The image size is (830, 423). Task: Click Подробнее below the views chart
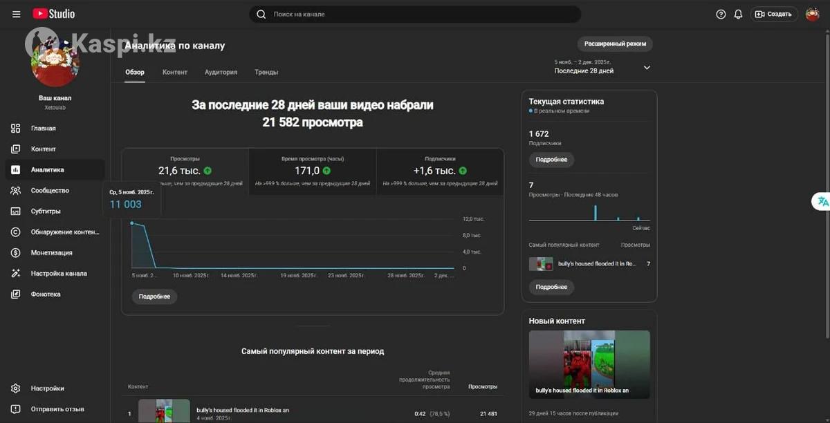click(x=154, y=297)
